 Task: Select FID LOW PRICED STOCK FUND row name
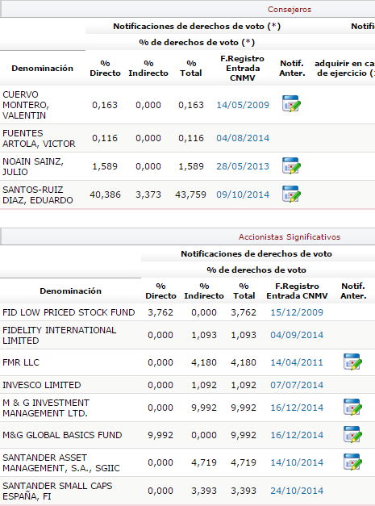[69, 312]
